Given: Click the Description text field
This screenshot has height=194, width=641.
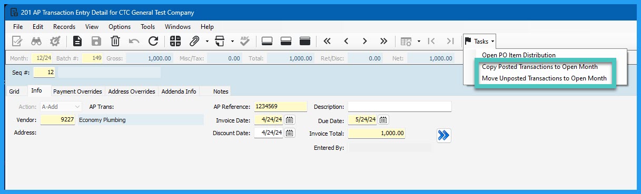Looking at the screenshot, I should [400, 107].
